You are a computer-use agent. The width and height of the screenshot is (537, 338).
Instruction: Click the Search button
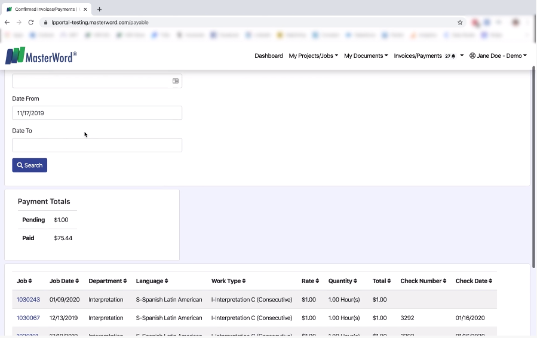(x=30, y=165)
